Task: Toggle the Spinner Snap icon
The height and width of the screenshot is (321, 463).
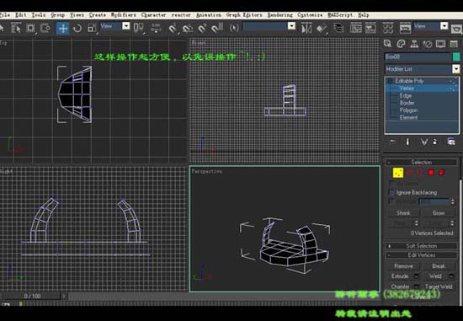Action: click(x=217, y=28)
